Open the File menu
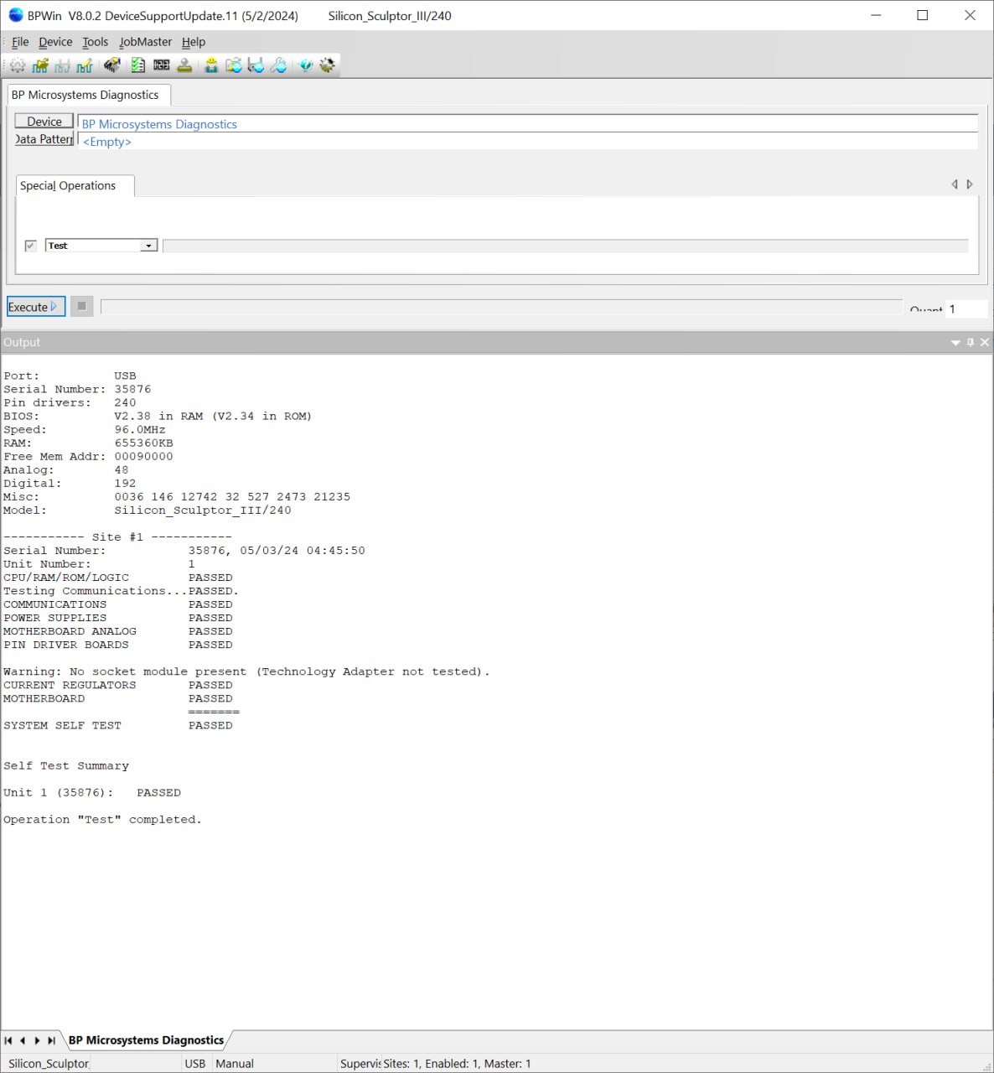 (x=20, y=42)
